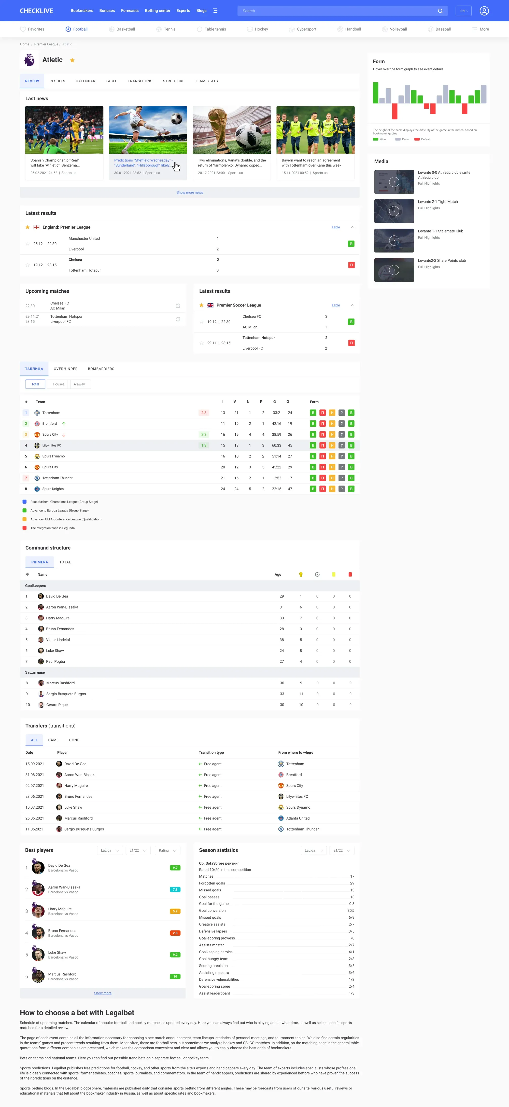
Task: Click the Cybersport icon
Action: 292,29
